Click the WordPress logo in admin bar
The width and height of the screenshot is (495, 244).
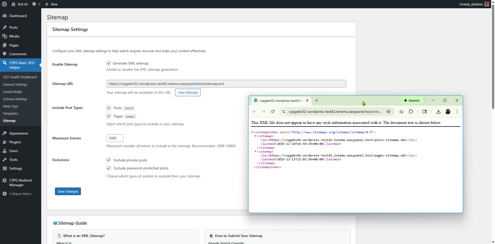point(4,4)
